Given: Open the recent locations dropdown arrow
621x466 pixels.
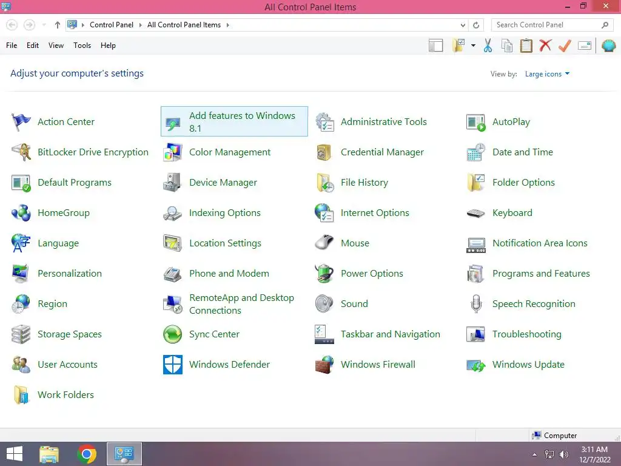Looking at the screenshot, I should [x=44, y=25].
